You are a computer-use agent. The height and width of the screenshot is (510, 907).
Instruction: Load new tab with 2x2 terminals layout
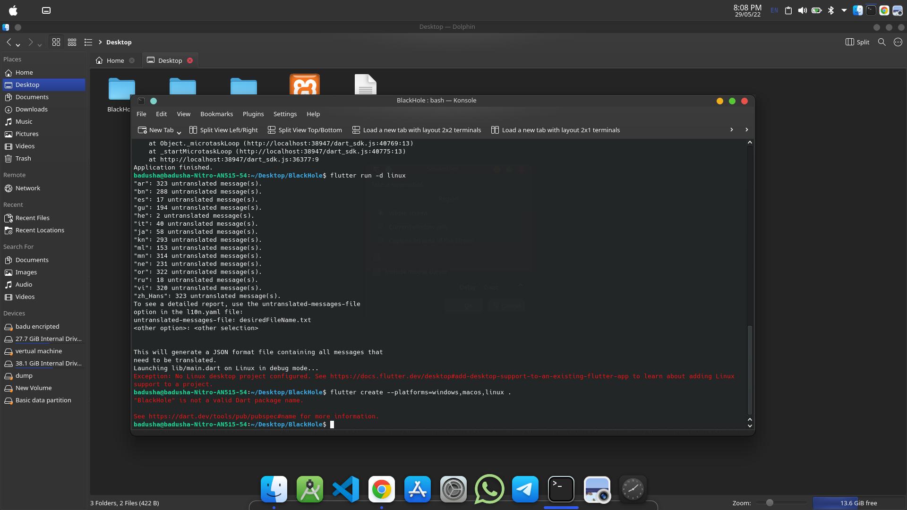coord(417,130)
